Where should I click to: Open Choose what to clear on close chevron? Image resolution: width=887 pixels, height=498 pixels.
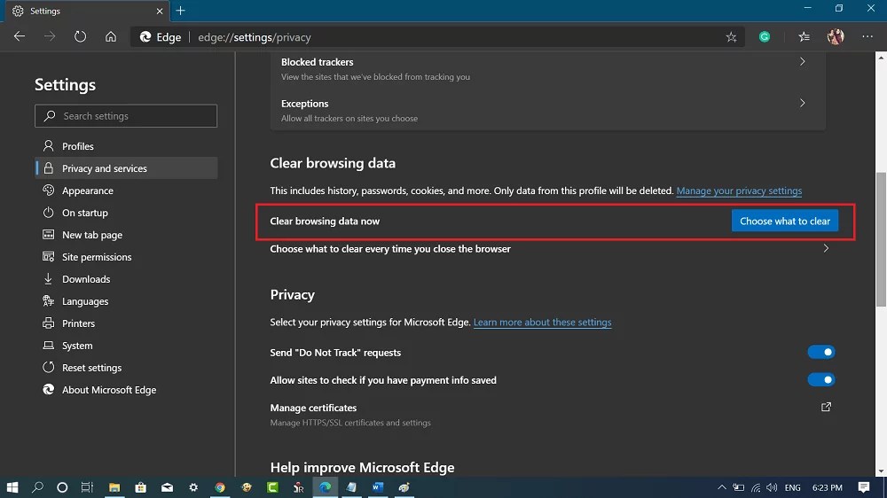tap(826, 248)
